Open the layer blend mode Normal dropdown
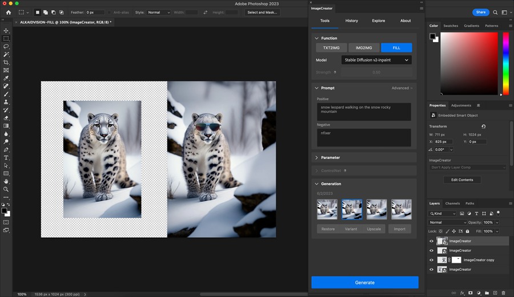 coord(447,222)
